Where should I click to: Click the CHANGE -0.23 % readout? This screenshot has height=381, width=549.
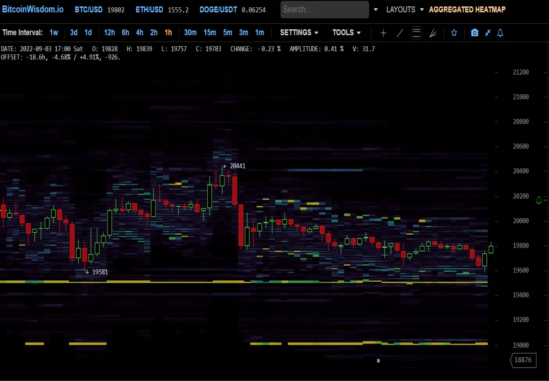255,48
